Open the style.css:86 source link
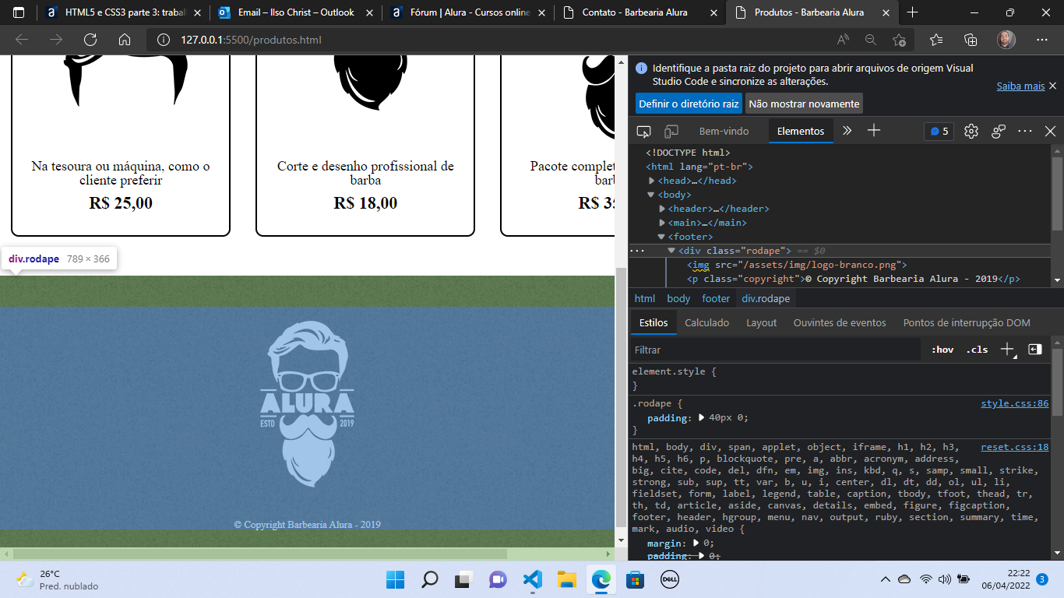The height and width of the screenshot is (598, 1064). [1015, 403]
